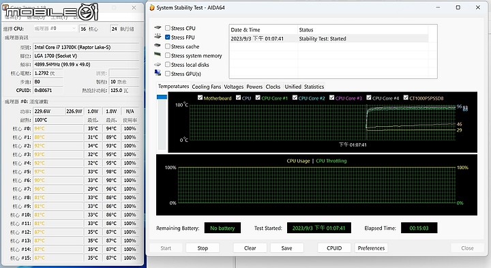Select the Stability Test: Started log row
The height and width of the screenshot is (268, 491).
329,38
